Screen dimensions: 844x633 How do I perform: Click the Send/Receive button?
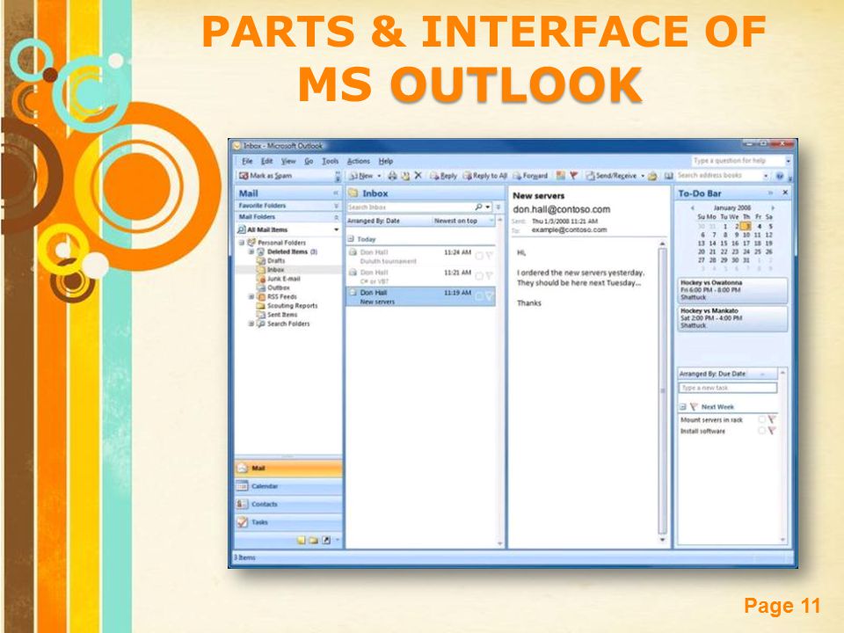(x=612, y=176)
